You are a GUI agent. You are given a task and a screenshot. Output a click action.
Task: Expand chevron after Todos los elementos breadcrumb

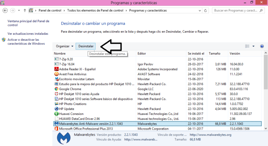(126, 11)
